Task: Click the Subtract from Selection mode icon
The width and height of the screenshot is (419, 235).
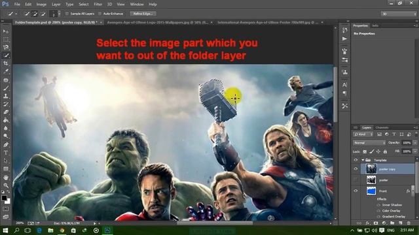Action: click(x=43, y=14)
